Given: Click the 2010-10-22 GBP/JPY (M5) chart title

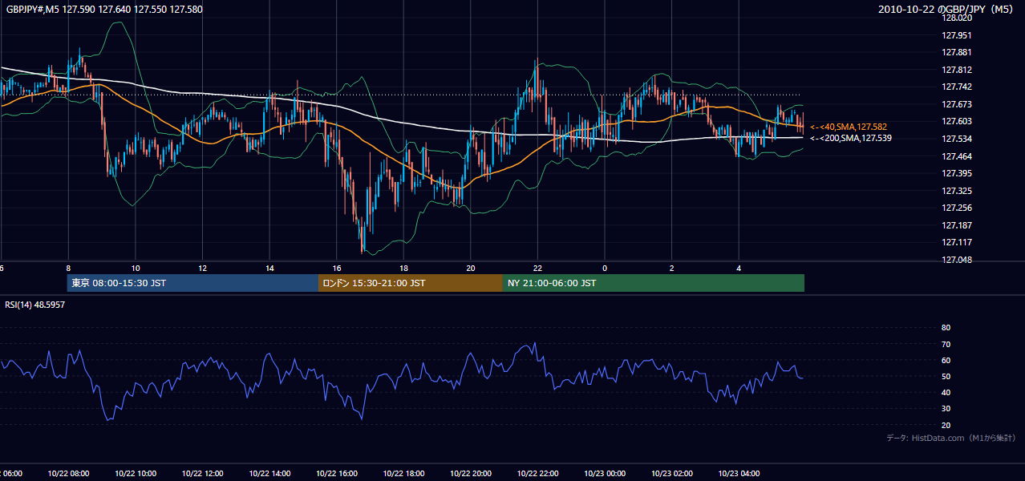Looking at the screenshot, I should [x=947, y=9].
